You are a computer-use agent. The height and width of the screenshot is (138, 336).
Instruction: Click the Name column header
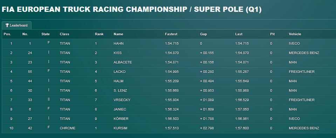click(x=118, y=34)
